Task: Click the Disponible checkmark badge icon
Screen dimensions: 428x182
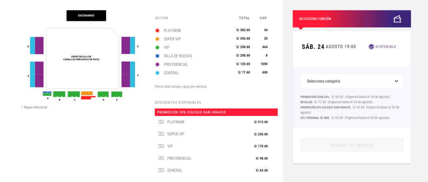Action: click(x=371, y=47)
